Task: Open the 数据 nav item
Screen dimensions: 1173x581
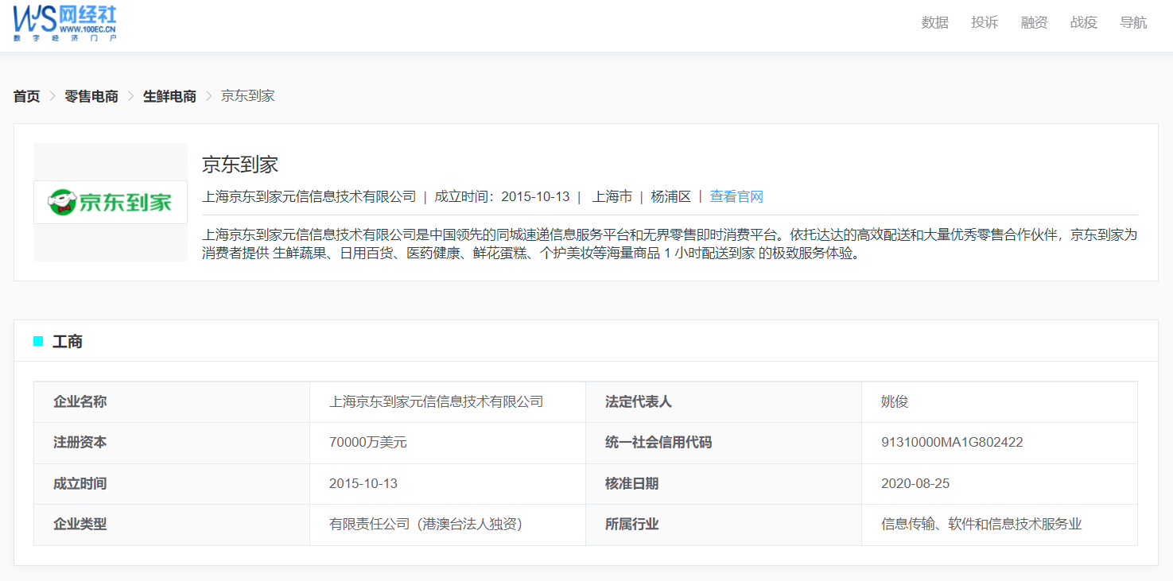Action: pos(934,22)
